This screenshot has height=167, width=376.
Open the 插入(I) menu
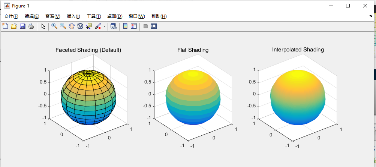click(73, 16)
